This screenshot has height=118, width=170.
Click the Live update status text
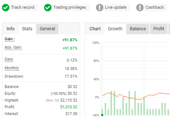pos(116,7)
